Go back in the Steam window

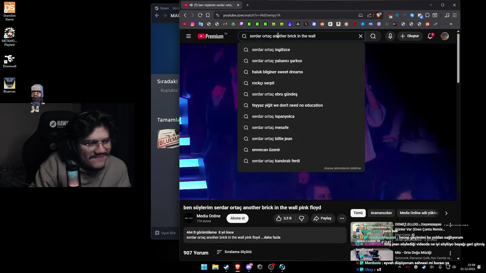coord(157,16)
